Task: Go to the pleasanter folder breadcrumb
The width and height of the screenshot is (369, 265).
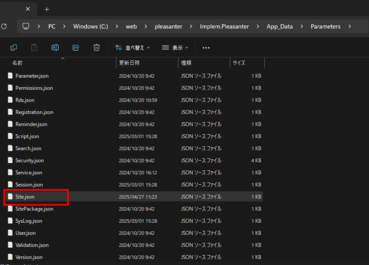Action: point(168,27)
